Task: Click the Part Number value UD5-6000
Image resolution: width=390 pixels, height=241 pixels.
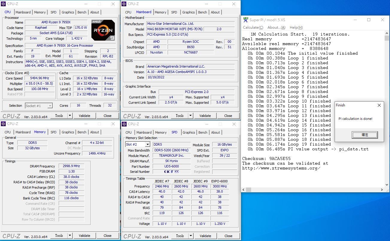Action: click(x=172, y=166)
